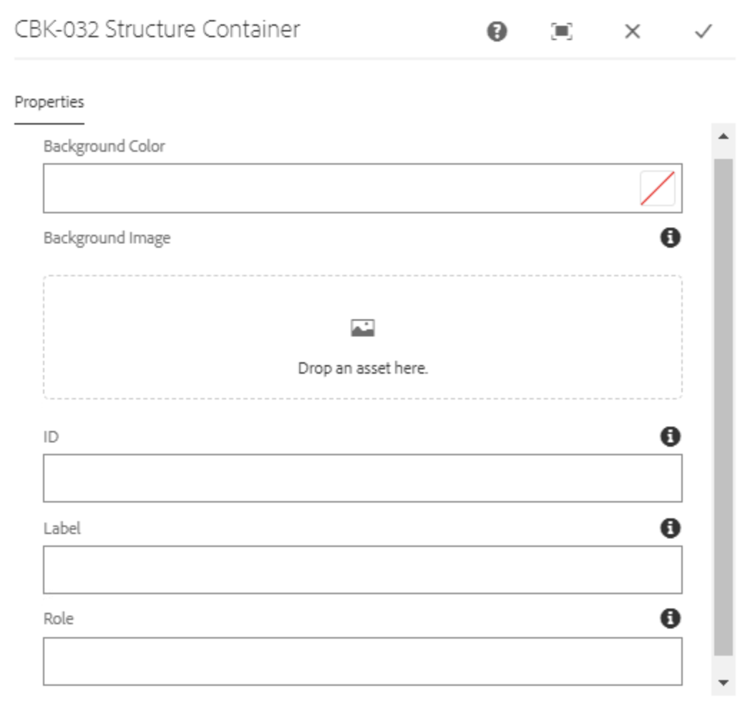Show info for Background Image field
Screen dimensions: 750x713
(x=669, y=238)
